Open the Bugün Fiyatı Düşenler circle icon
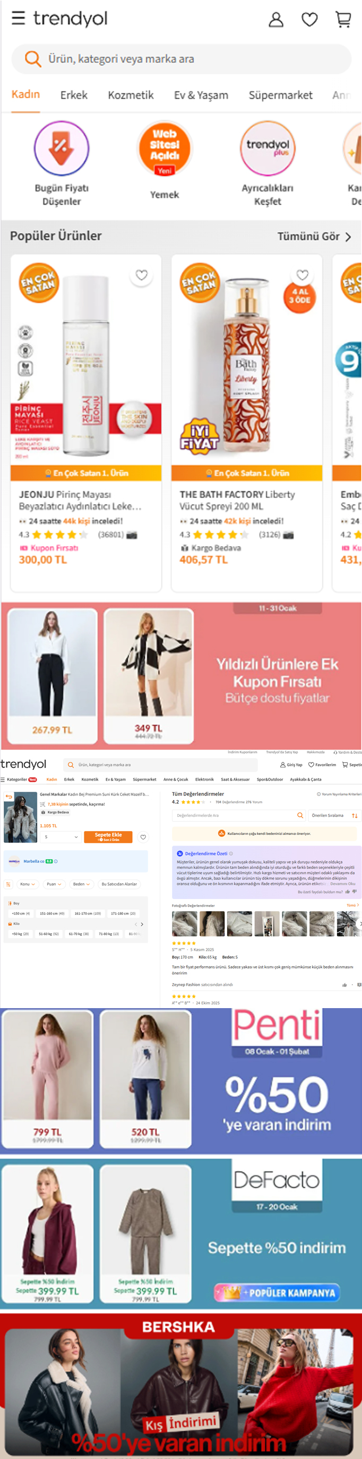The height and width of the screenshot is (1459, 362). point(62,148)
